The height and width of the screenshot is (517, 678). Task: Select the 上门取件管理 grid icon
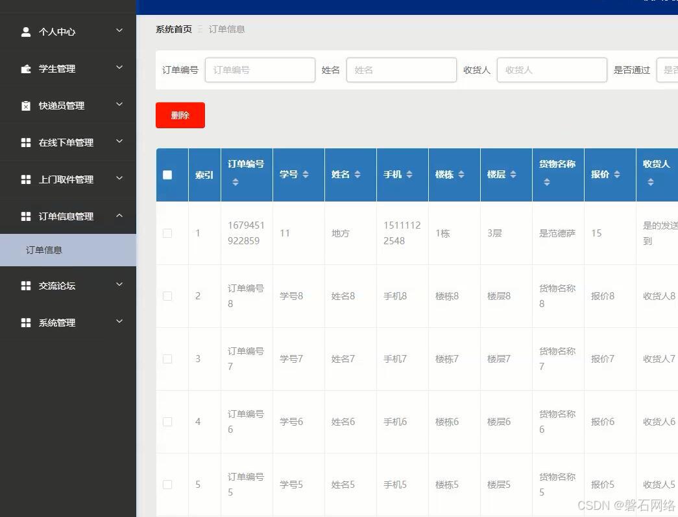coord(25,179)
